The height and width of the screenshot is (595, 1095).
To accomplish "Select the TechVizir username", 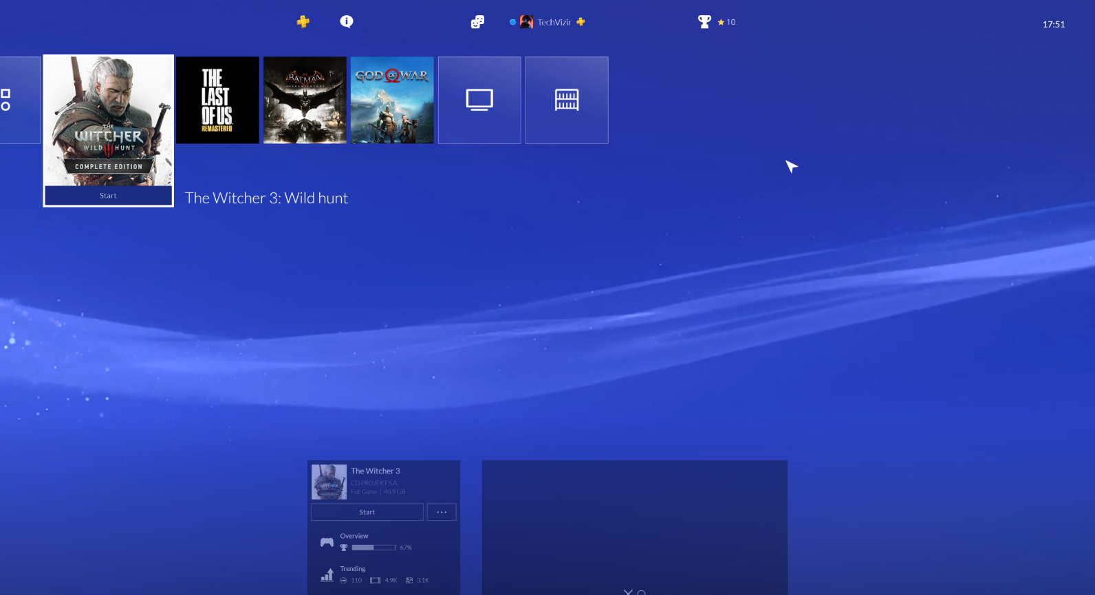I will (554, 22).
